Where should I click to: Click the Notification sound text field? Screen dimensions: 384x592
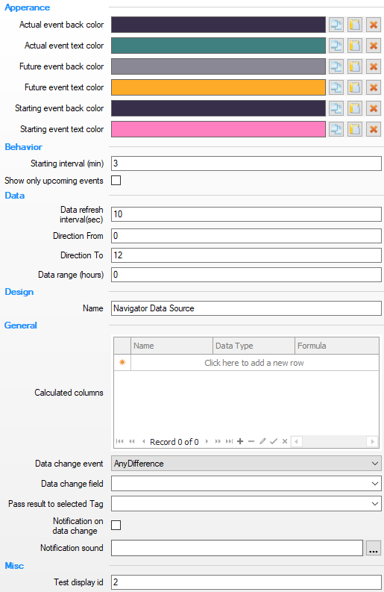click(x=237, y=548)
